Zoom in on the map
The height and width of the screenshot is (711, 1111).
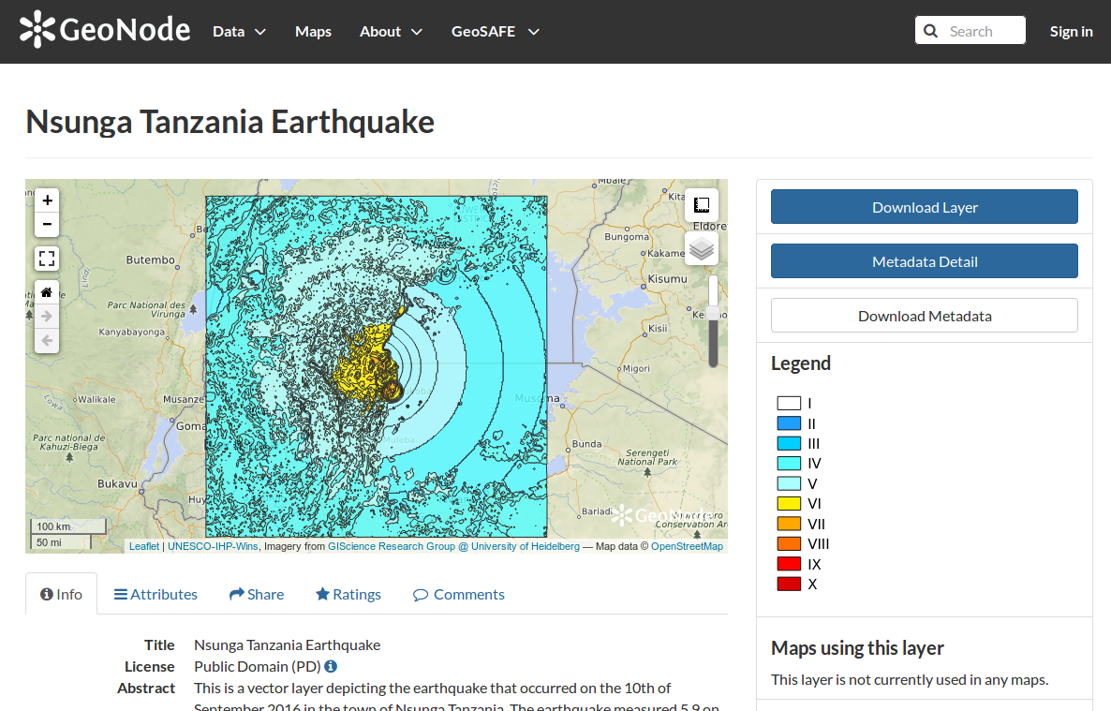click(x=47, y=200)
